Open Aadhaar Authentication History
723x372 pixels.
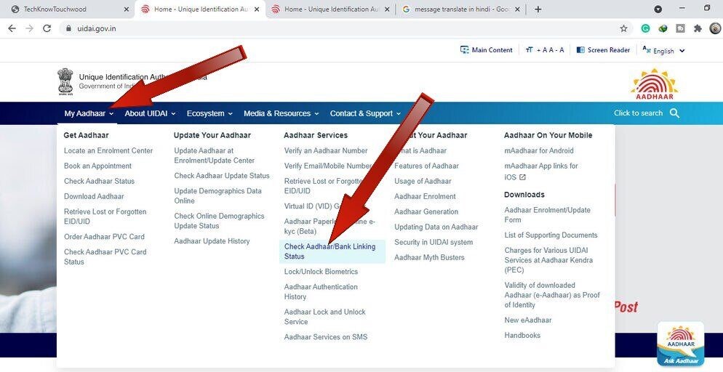pos(321,291)
